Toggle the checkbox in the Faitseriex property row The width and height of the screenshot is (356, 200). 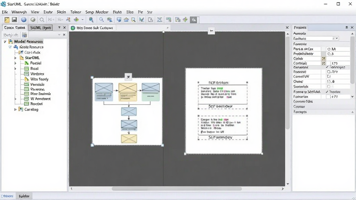328,97
